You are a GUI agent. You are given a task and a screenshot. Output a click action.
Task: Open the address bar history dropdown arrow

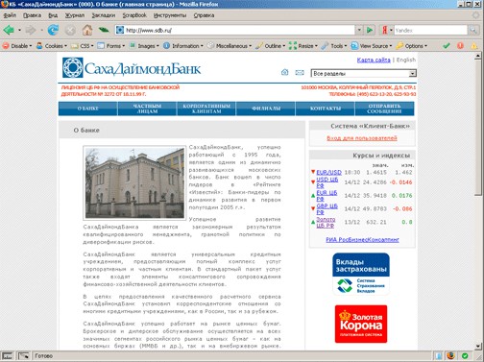click(359, 30)
